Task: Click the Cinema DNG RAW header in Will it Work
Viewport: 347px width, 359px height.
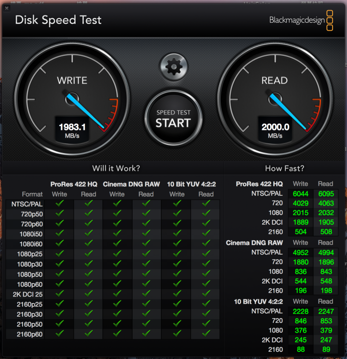Action: 131,184
